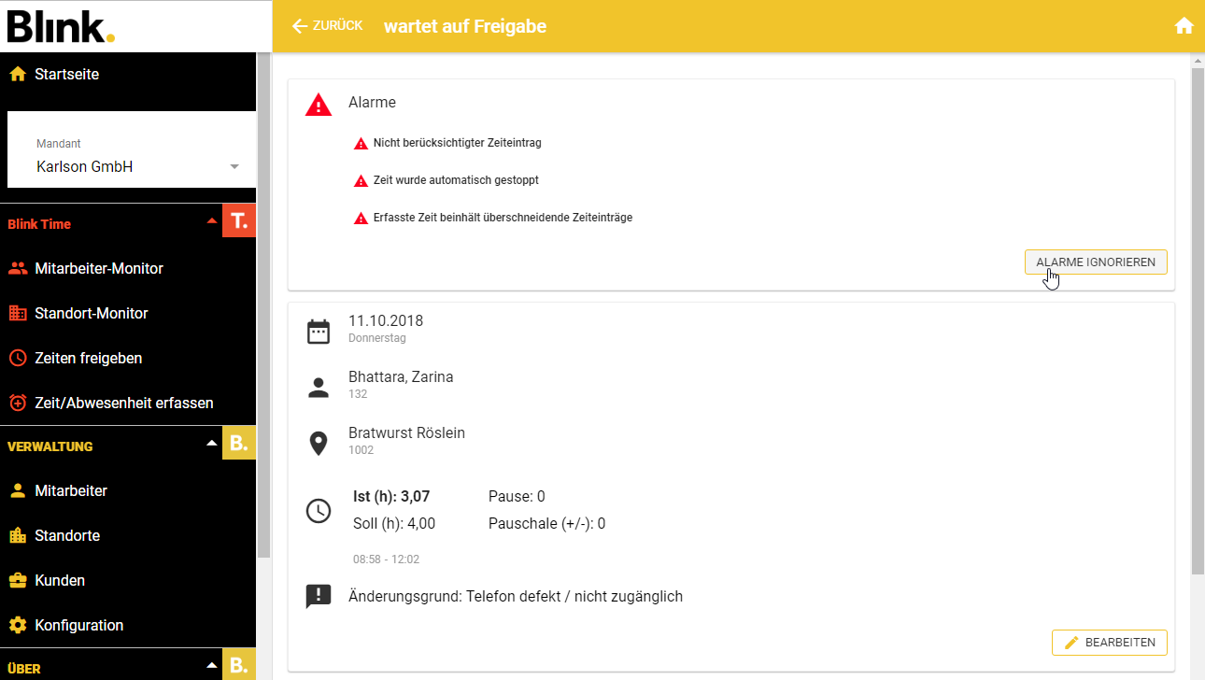
Task: Open the Mitarbeiter menu item
Action: [71, 491]
